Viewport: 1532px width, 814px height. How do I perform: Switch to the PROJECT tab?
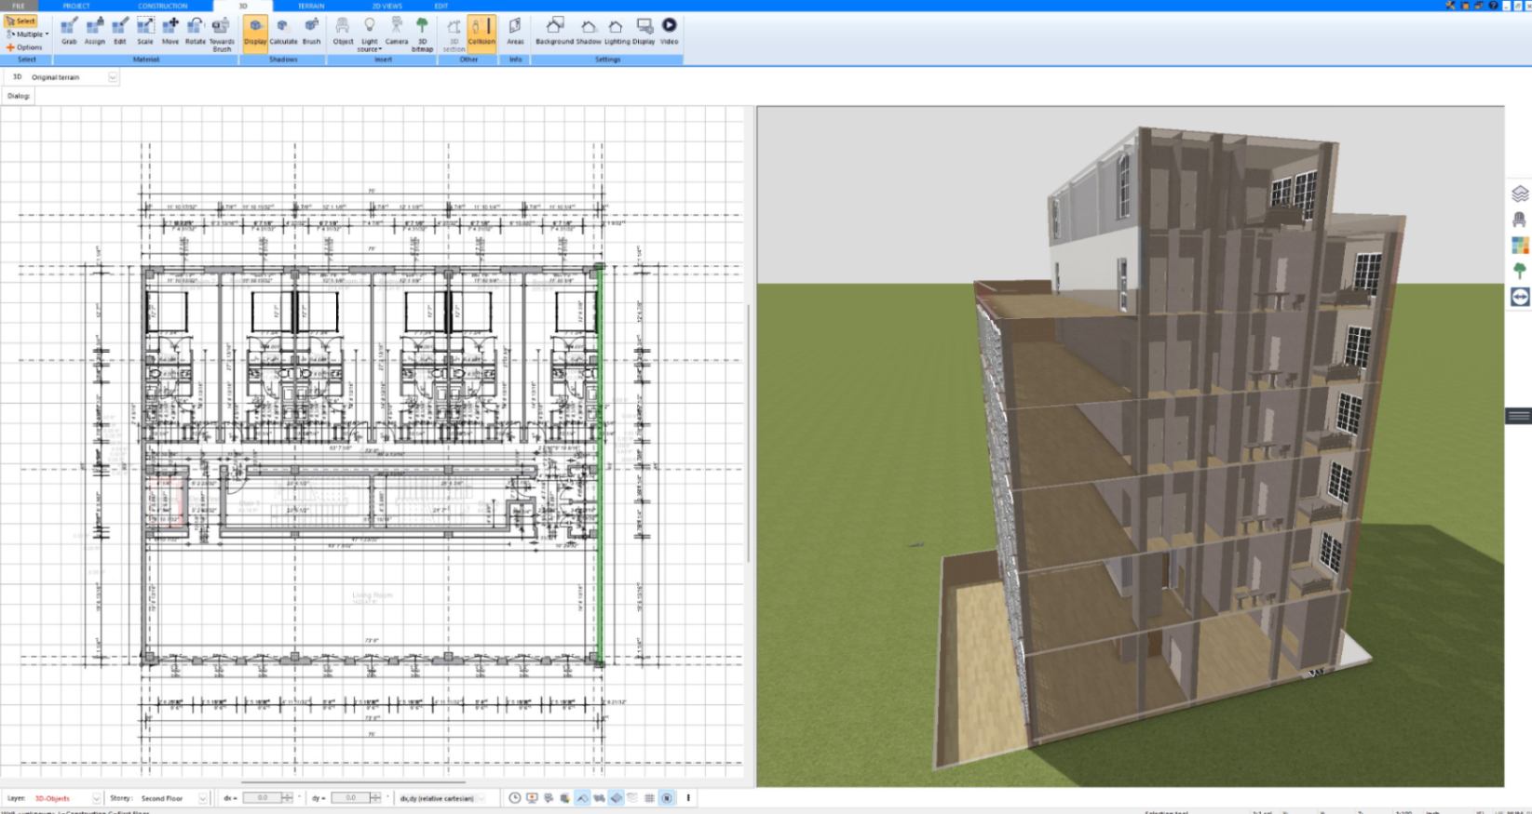click(76, 6)
